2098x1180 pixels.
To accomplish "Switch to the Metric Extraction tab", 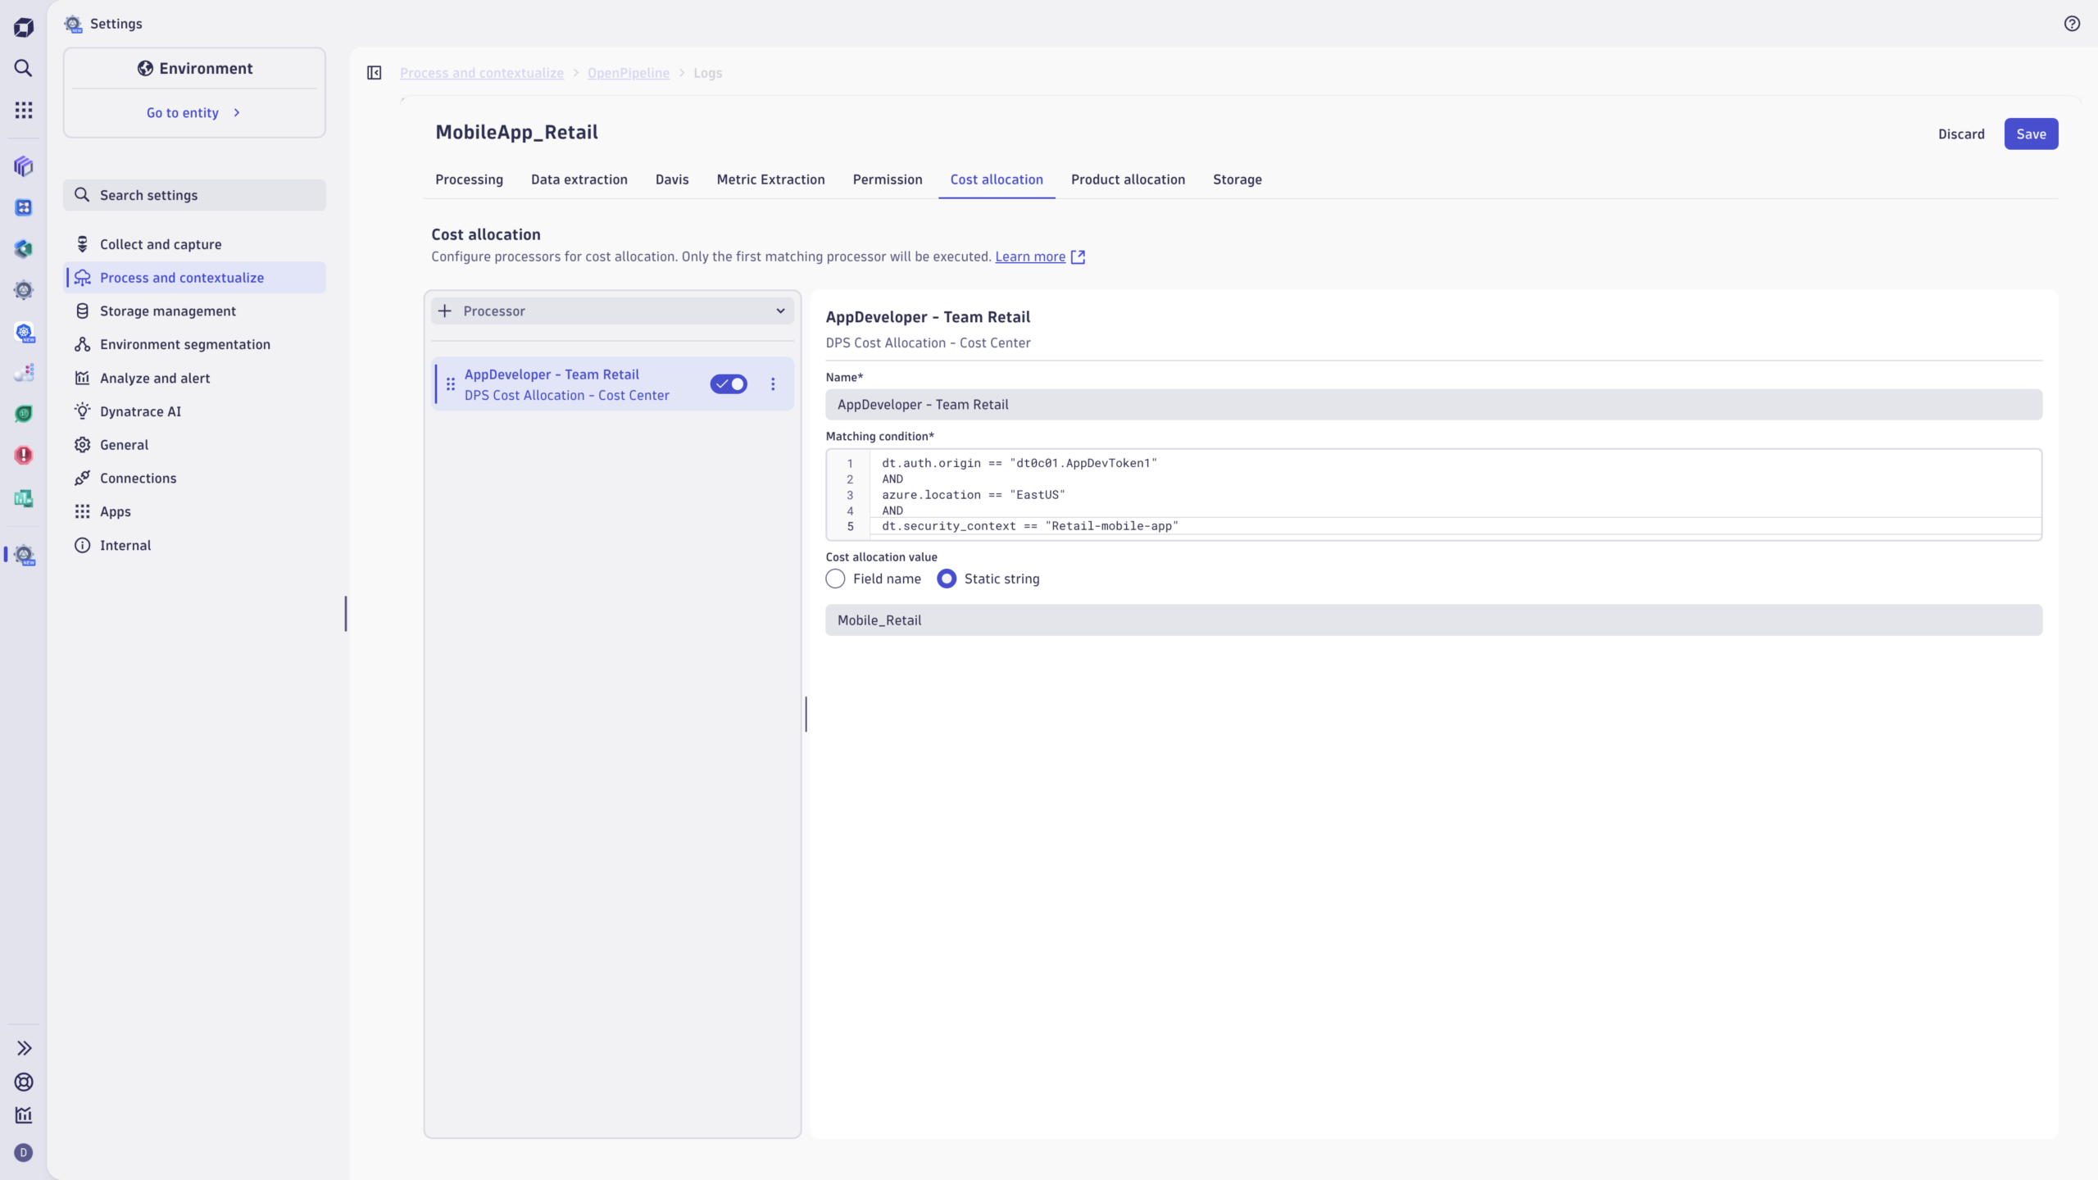I will (x=770, y=179).
